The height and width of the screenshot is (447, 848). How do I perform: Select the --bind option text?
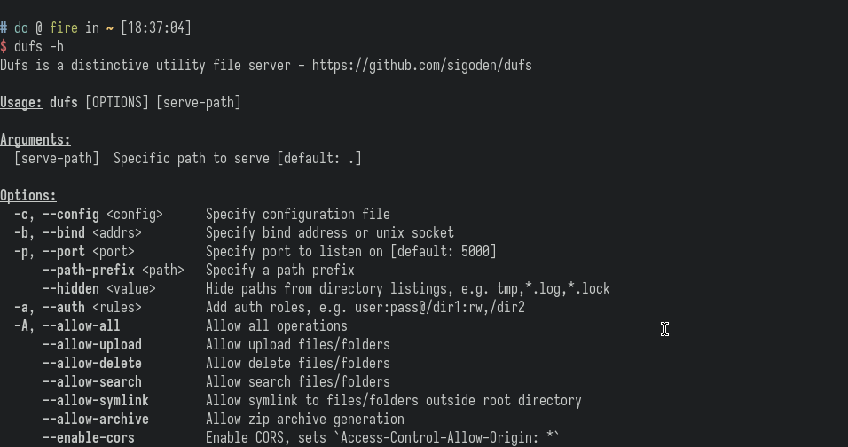64,233
